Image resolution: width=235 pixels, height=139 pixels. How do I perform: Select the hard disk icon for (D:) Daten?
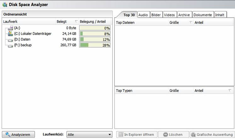click(10, 40)
